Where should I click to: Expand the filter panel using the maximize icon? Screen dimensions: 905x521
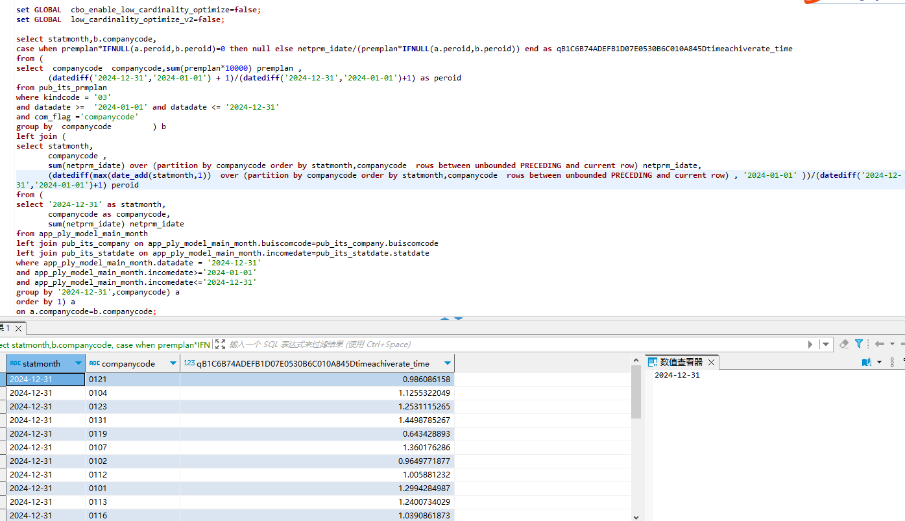[221, 345]
